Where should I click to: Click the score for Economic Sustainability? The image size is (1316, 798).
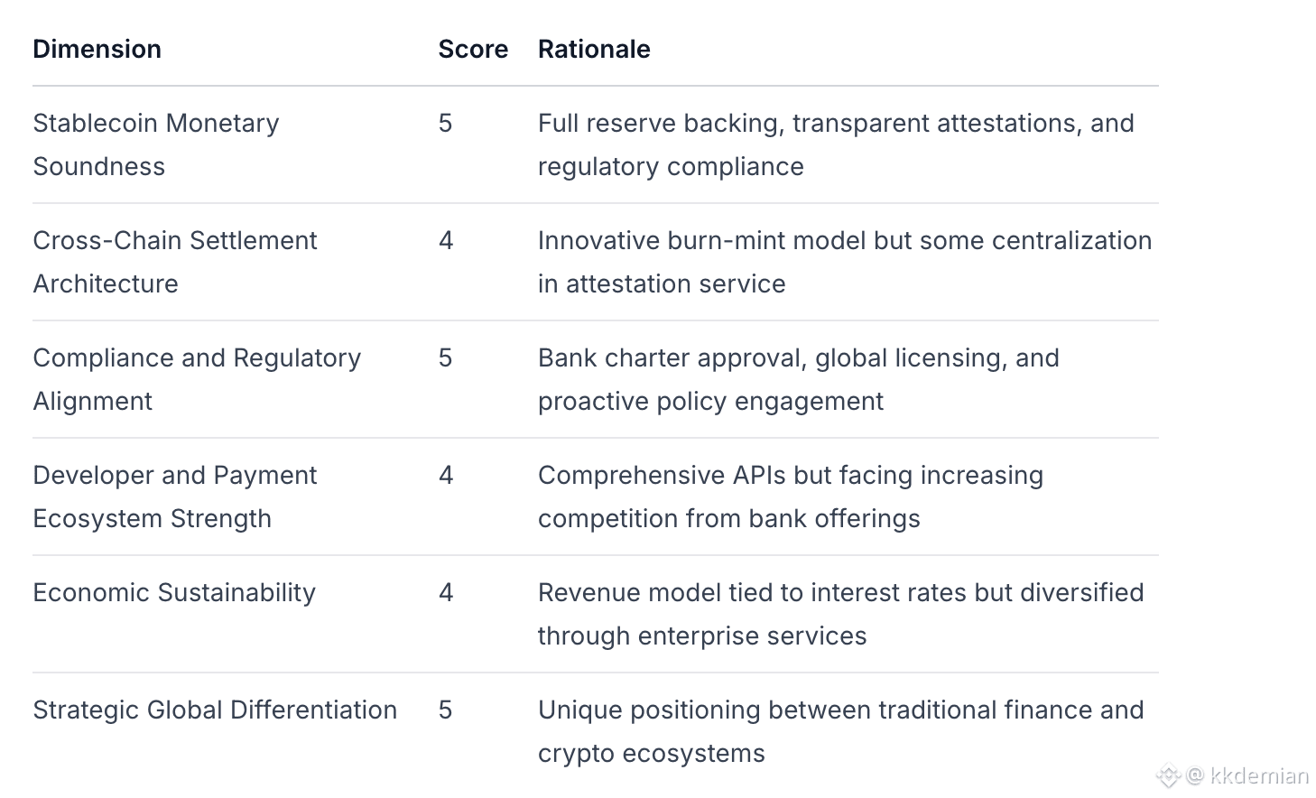tap(446, 592)
